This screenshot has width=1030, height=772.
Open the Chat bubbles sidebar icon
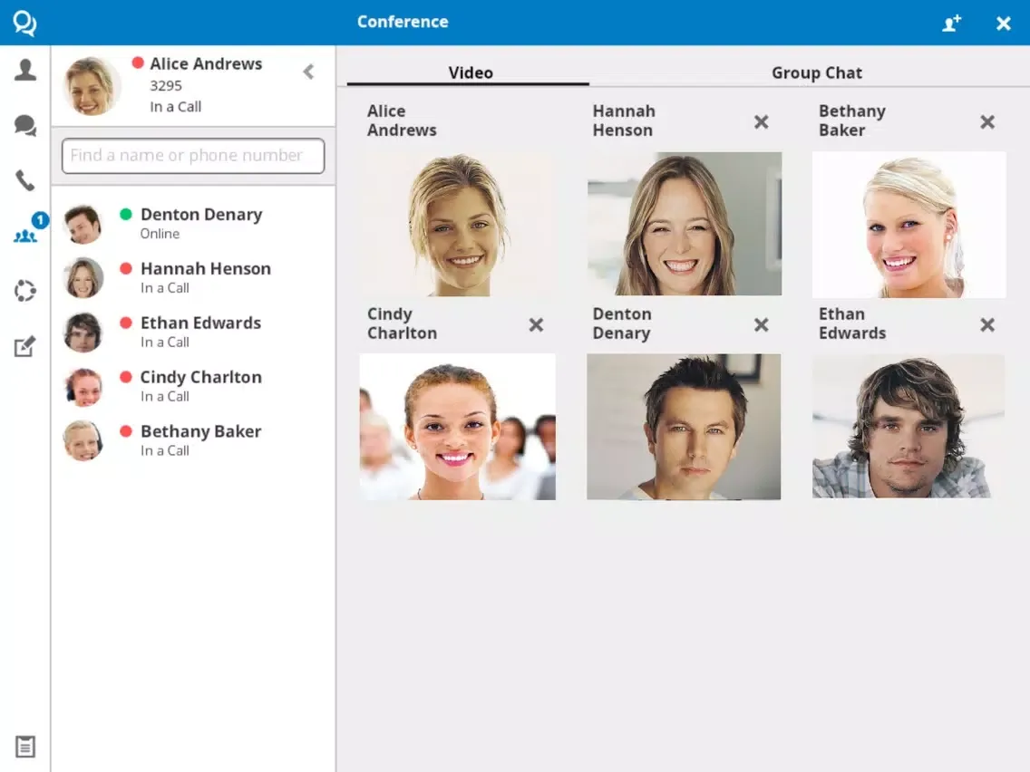(25, 125)
